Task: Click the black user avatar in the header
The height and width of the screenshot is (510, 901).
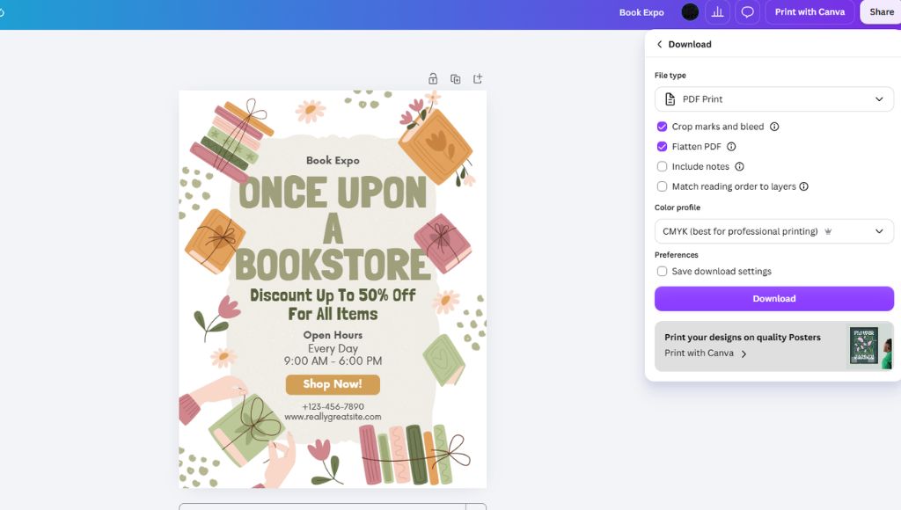Action: pyautogui.click(x=690, y=12)
